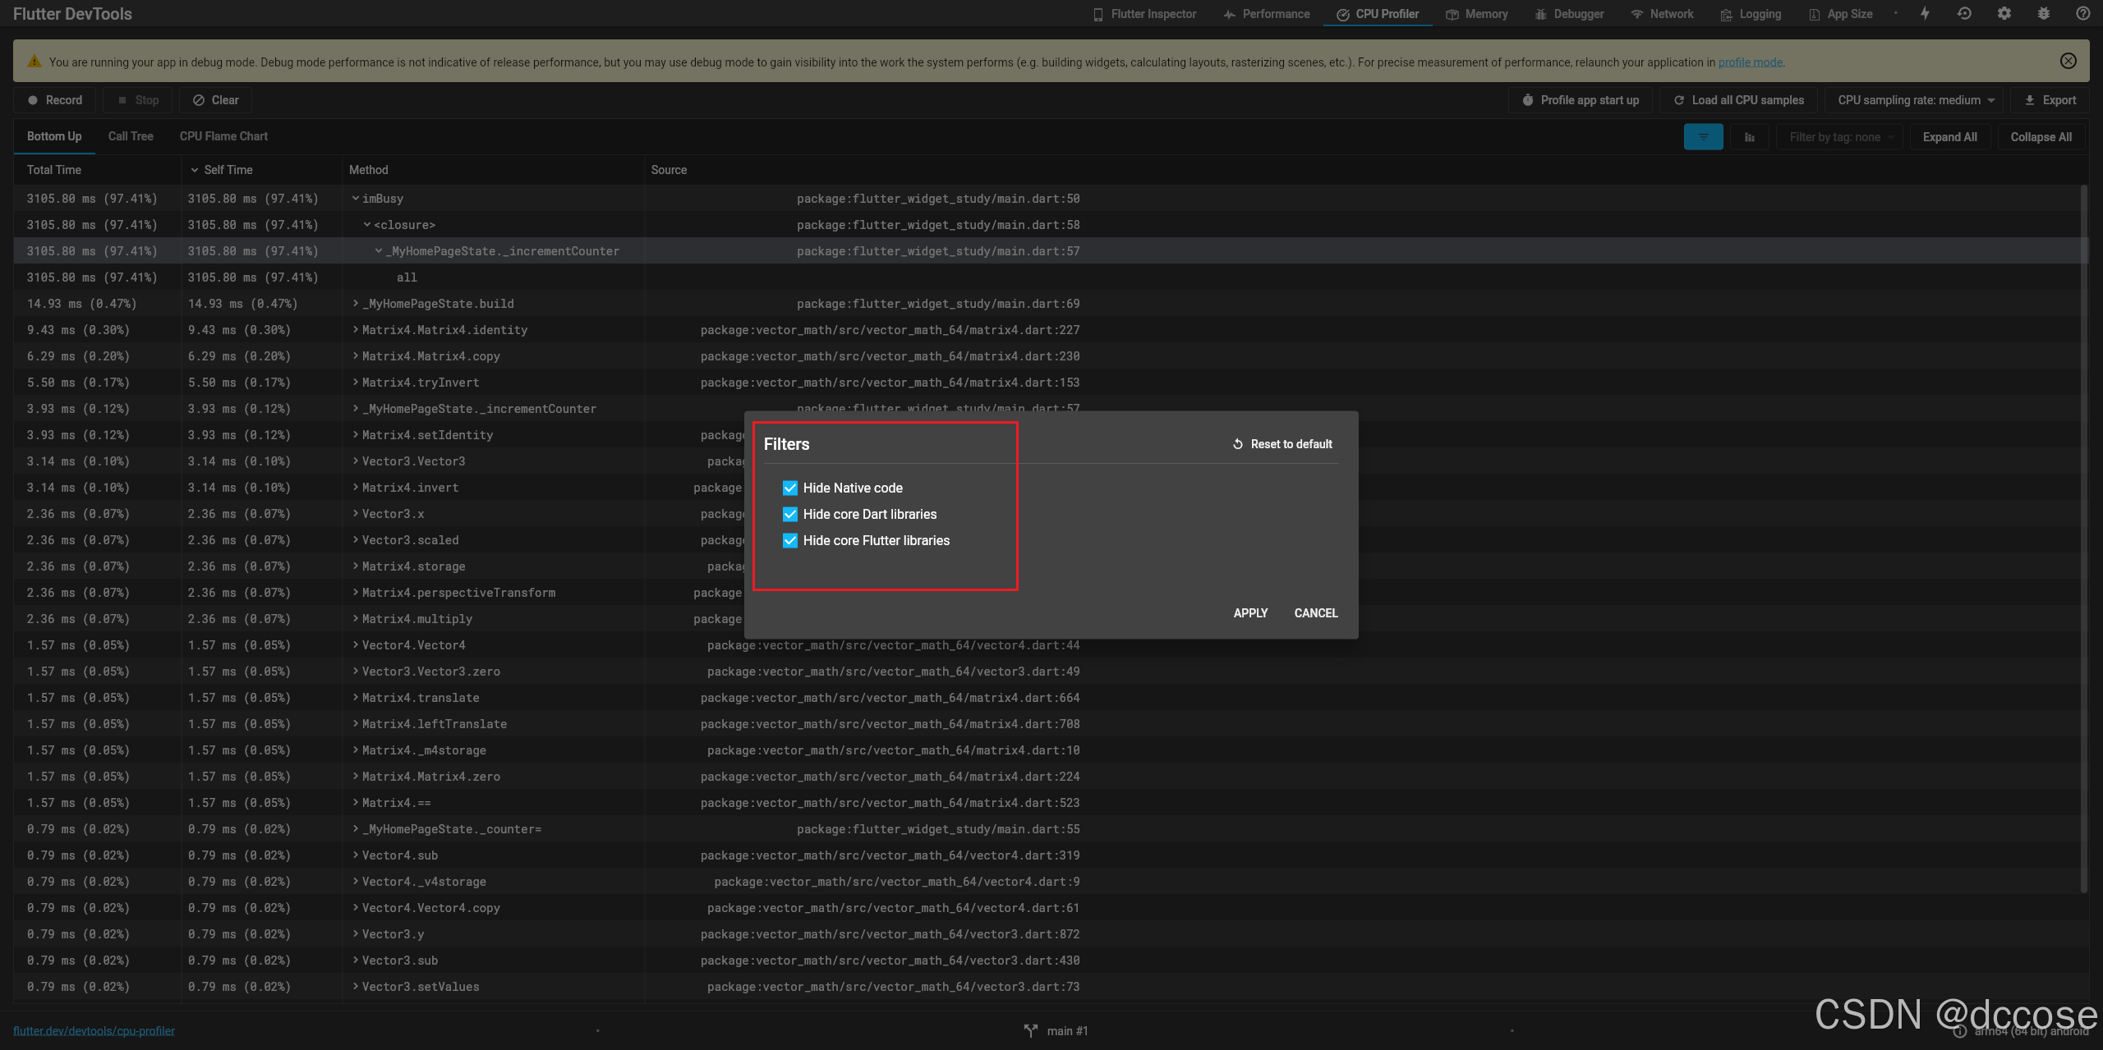2103x1050 pixels.
Task: Uncheck Hide Native code
Action: [790, 488]
